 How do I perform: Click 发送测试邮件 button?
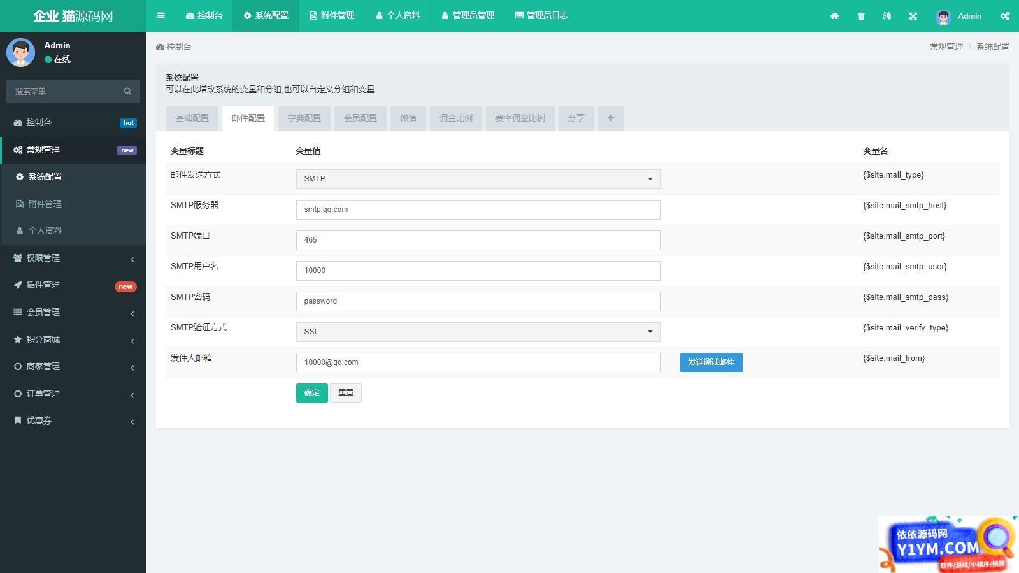[711, 362]
